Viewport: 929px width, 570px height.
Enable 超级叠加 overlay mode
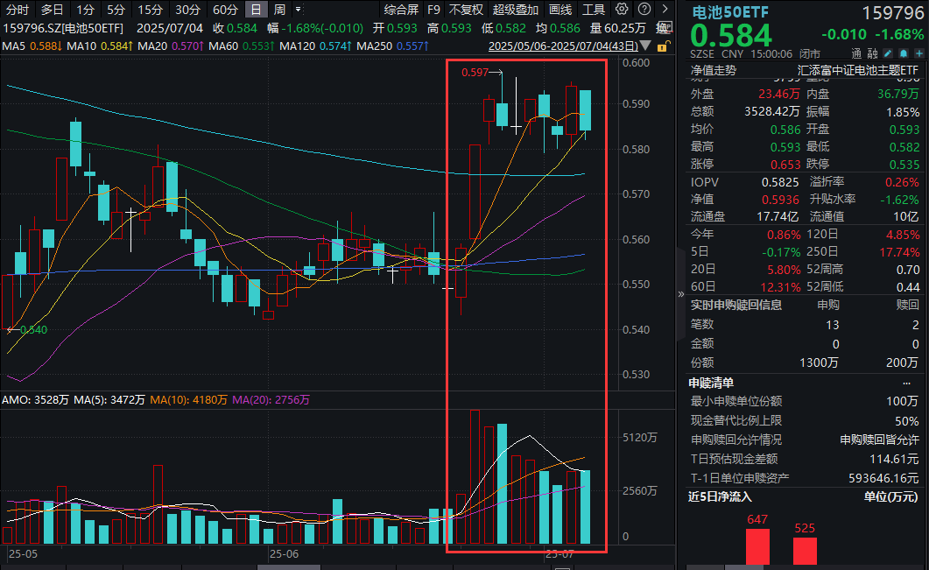tap(517, 10)
